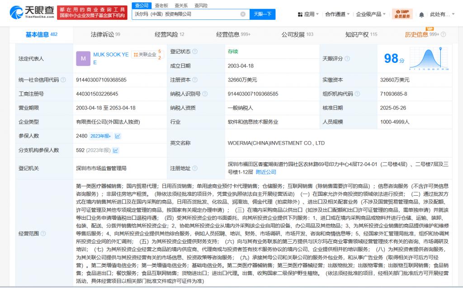
Task: Open the 2023年报 year selector
Action: click(101, 136)
